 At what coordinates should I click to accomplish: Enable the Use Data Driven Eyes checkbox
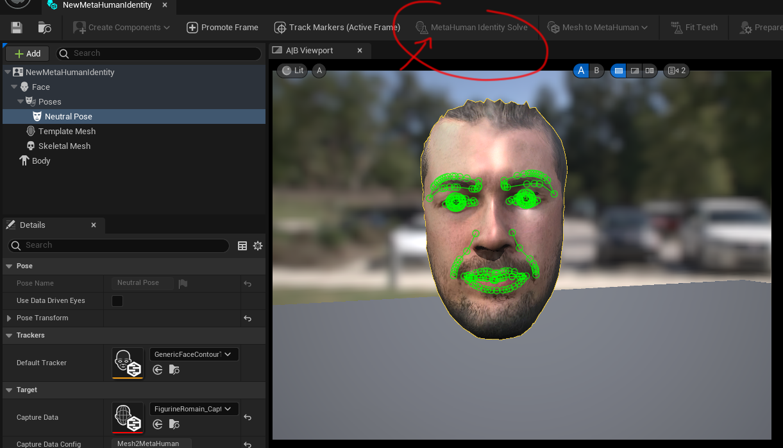[117, 301]
